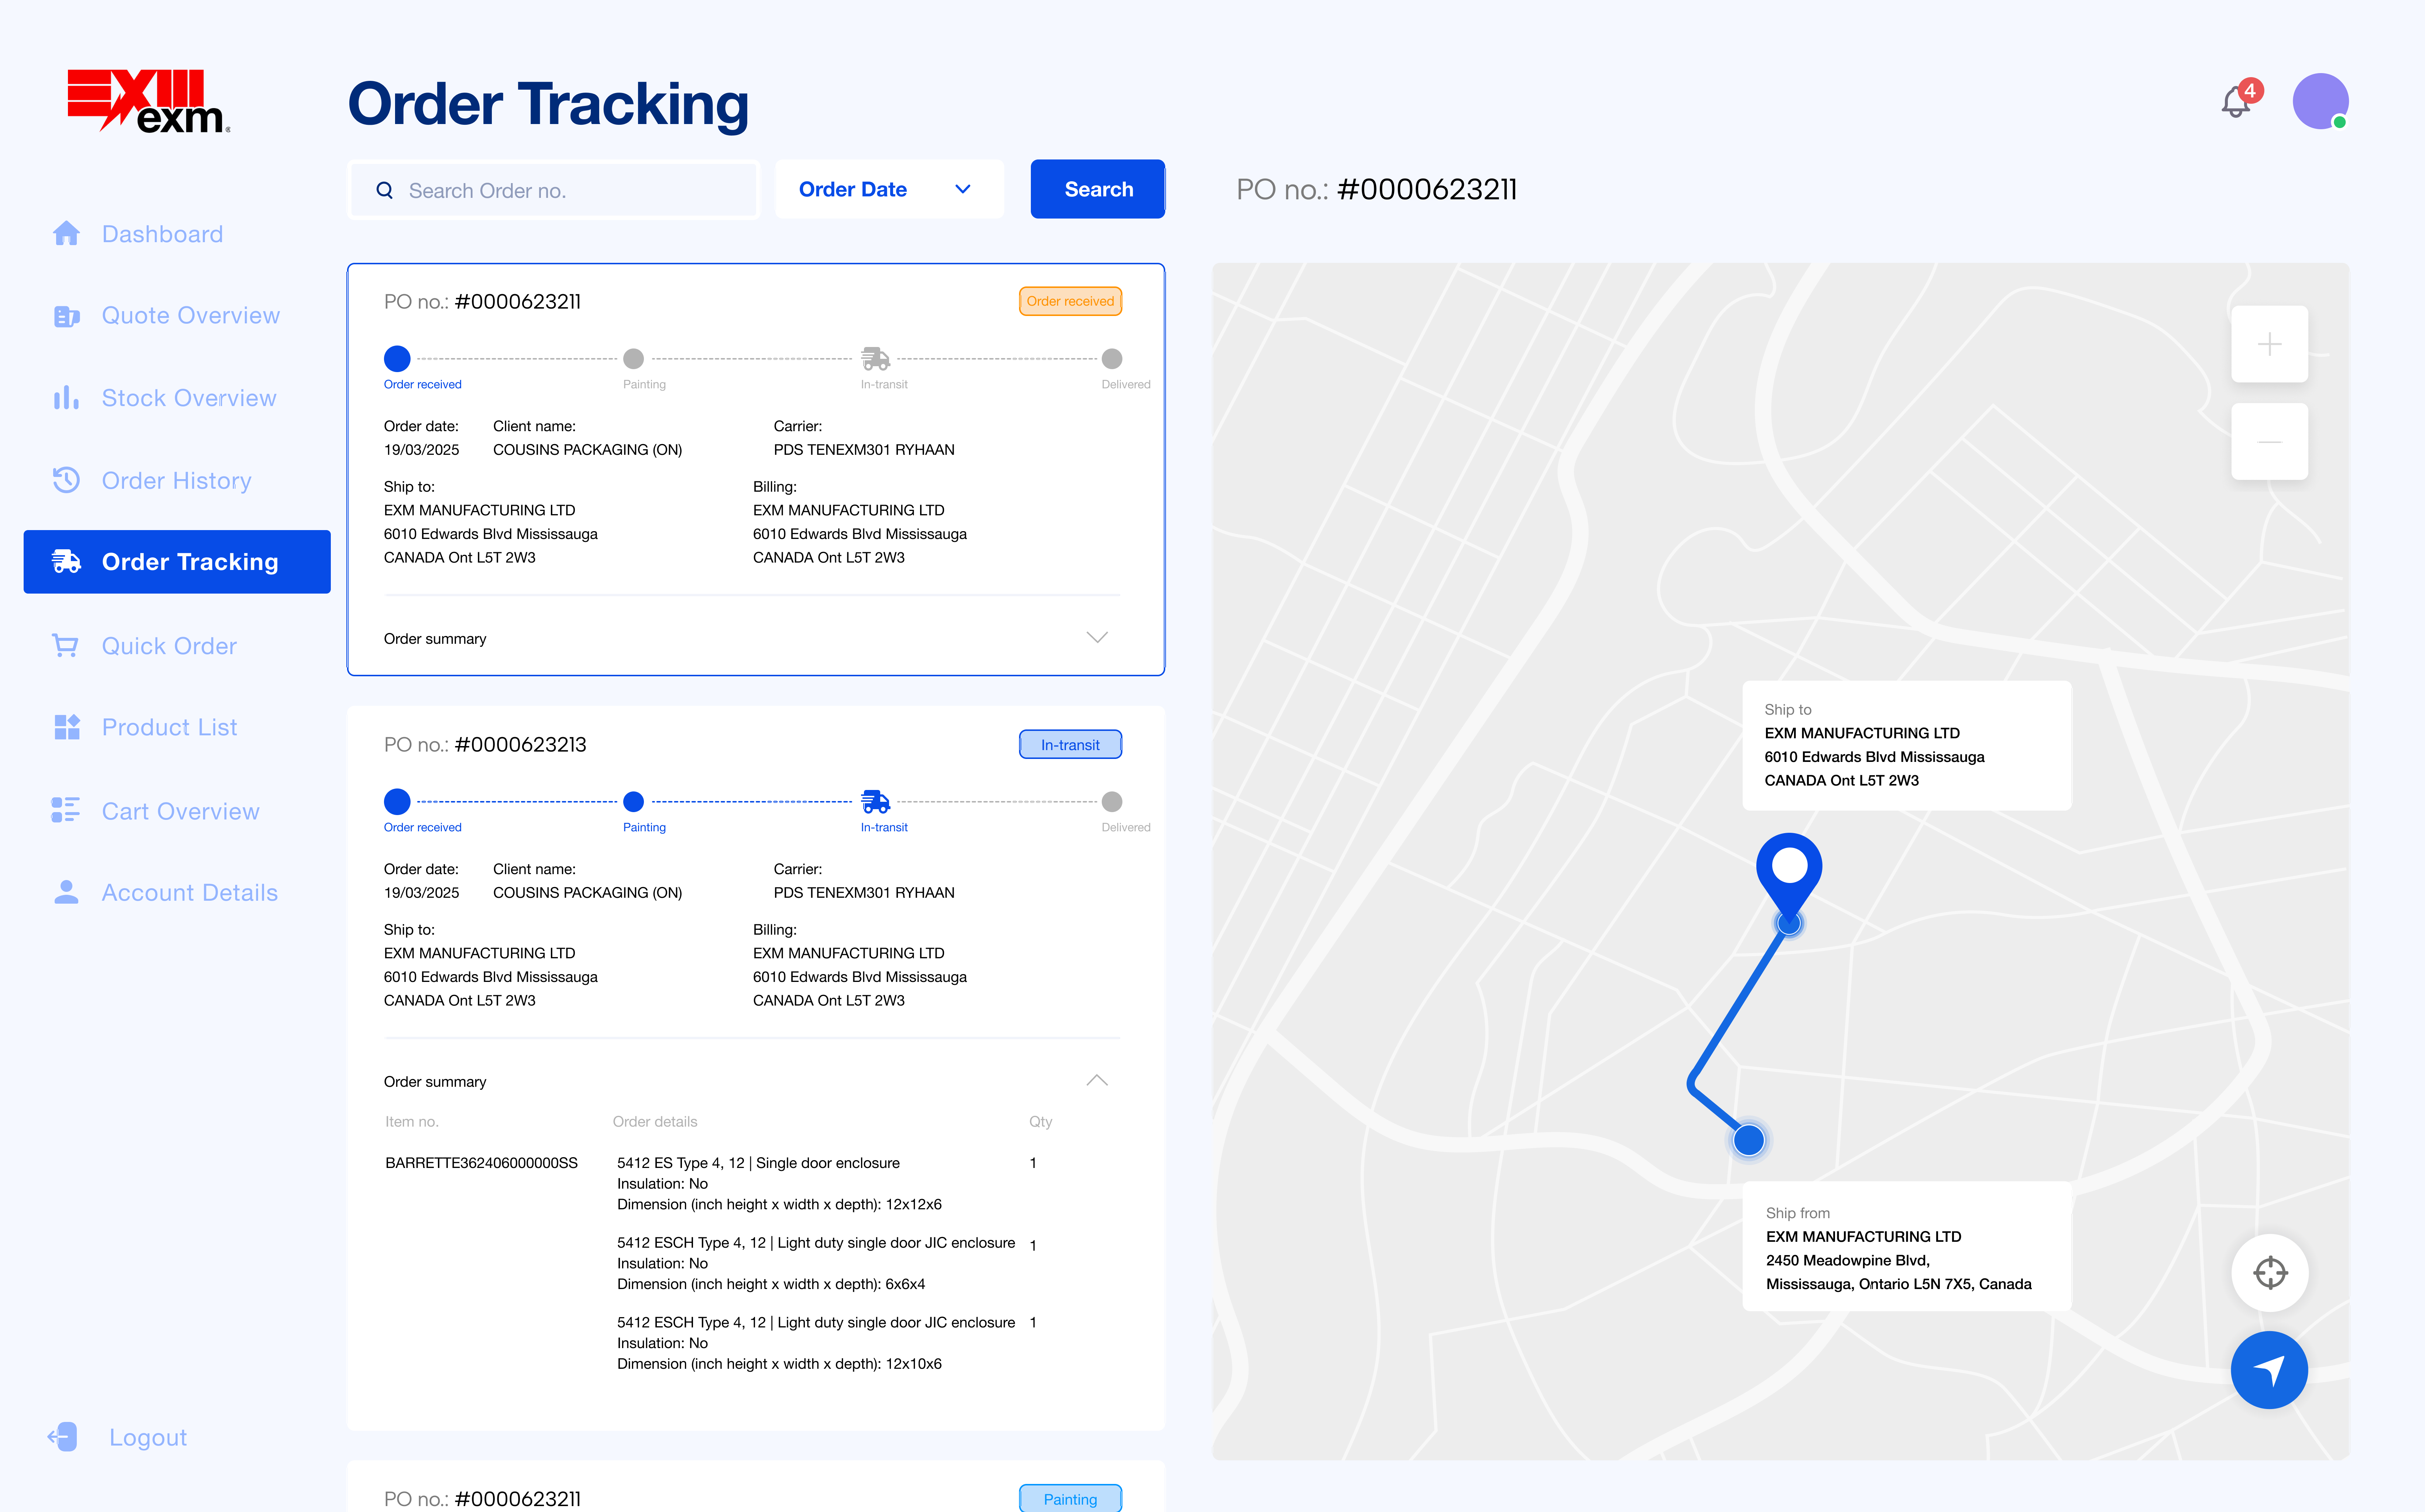Open Stock Overview page

click(x=189, y=398)
